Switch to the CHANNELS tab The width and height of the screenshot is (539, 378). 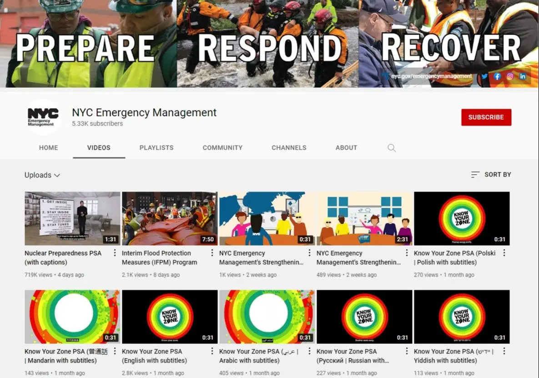(x=289, y=148)
